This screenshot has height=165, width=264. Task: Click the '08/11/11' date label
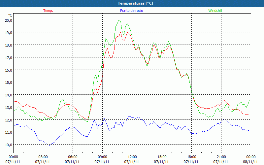pyautogui.click(x=250, y=162)
